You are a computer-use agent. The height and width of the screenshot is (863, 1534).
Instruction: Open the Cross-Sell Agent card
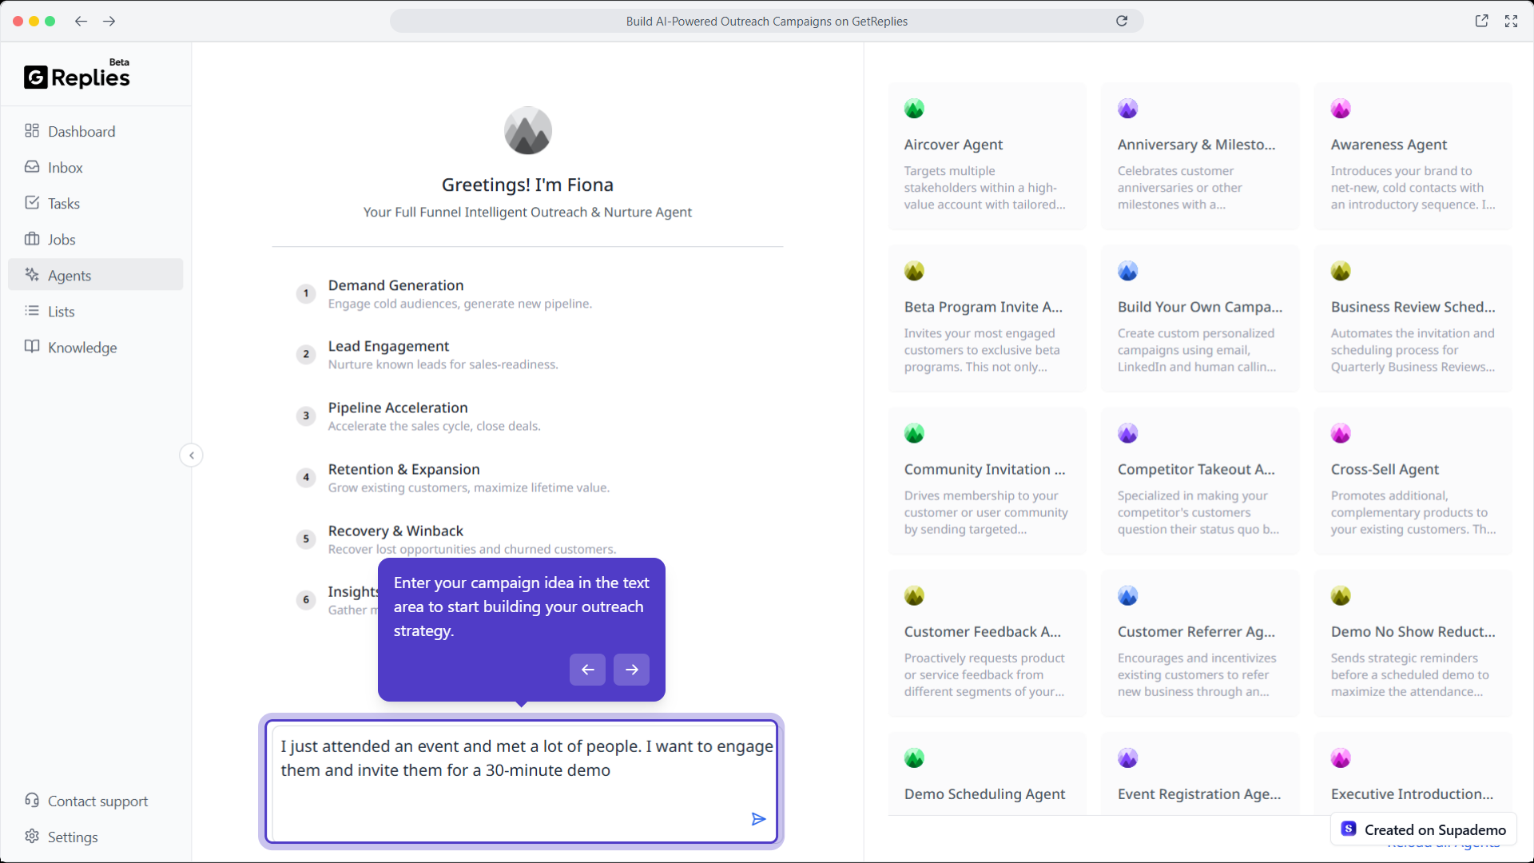1413,481
